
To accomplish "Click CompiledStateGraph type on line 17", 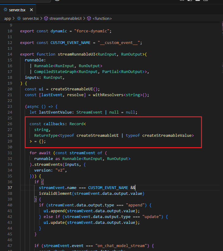I will tap(55, 72).
